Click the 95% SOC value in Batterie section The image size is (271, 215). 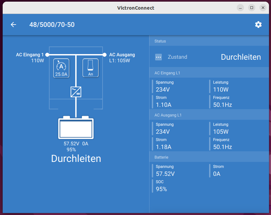click(x=161, y=189)
